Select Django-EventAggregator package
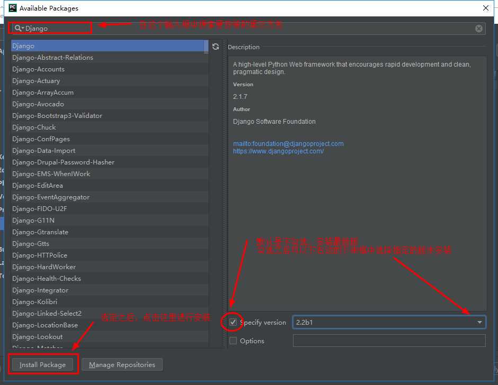 tap(110, 197)
